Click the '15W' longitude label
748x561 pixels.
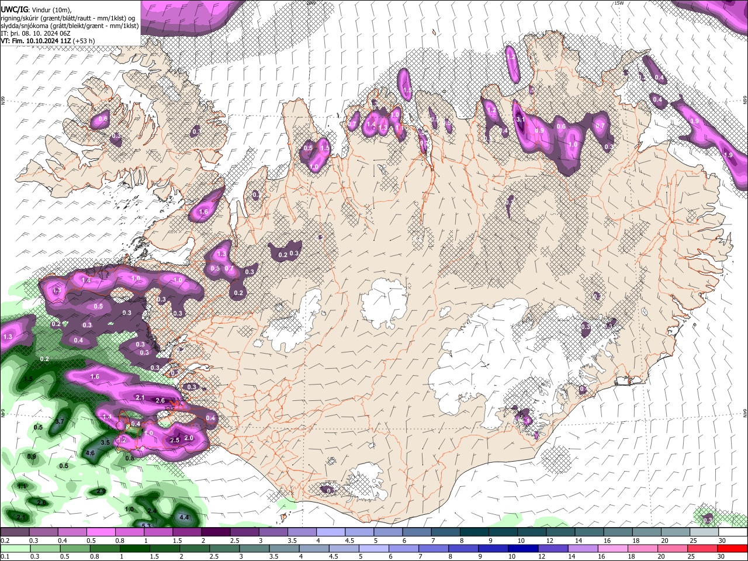pos(619,3)
